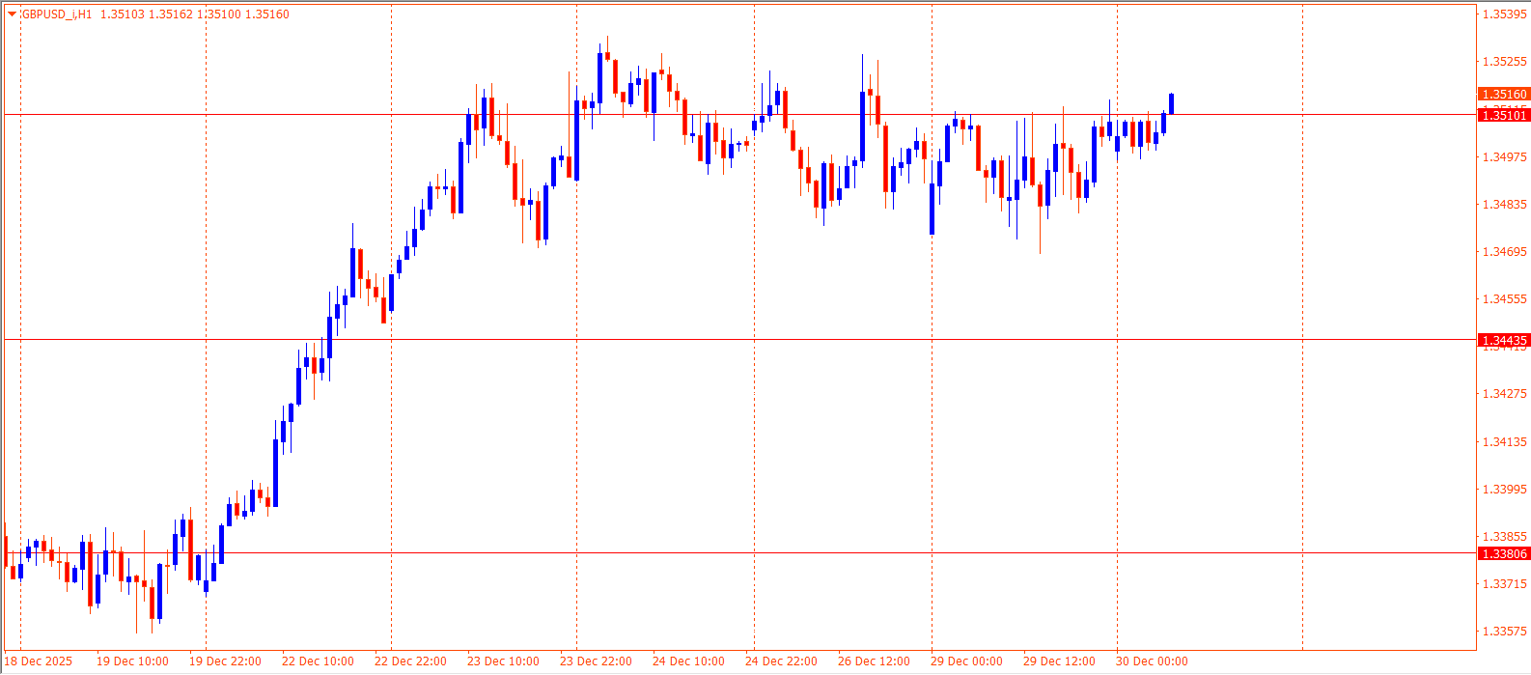
Task: Click the 19 Dec 10:00 time axis label
Action: 132,661
